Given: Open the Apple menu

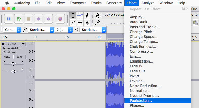Looking at the screenshot, I should [7, 3].
